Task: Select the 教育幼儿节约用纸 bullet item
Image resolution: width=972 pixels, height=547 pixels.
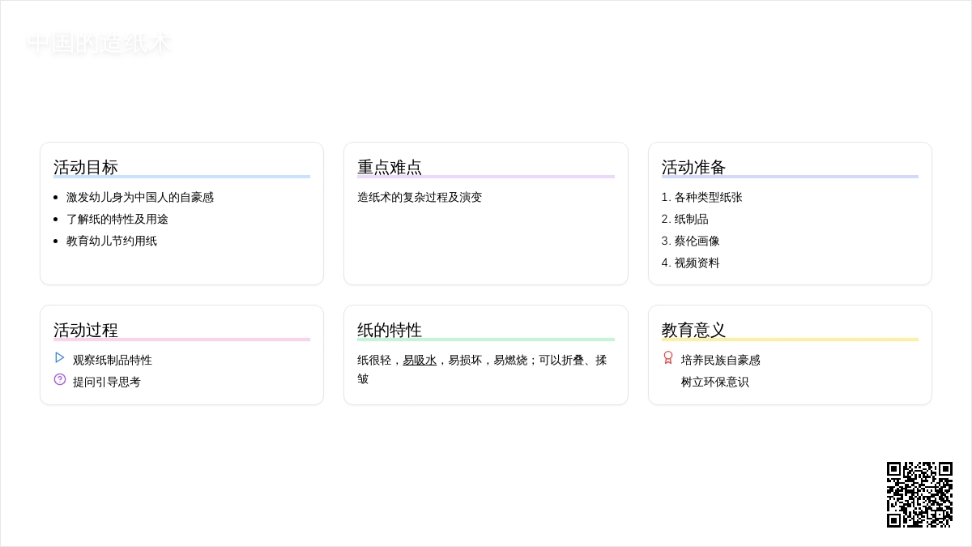Action: [x=112, y=241]
